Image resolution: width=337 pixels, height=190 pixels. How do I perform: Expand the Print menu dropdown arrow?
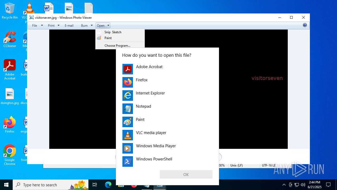(x=58, y=25)
